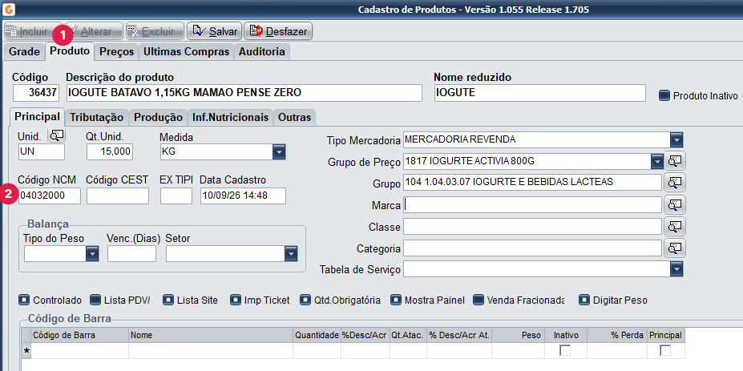Toggle the Imp Ticket checkbox
Viewport: 743px width, 371px height.
236,300
